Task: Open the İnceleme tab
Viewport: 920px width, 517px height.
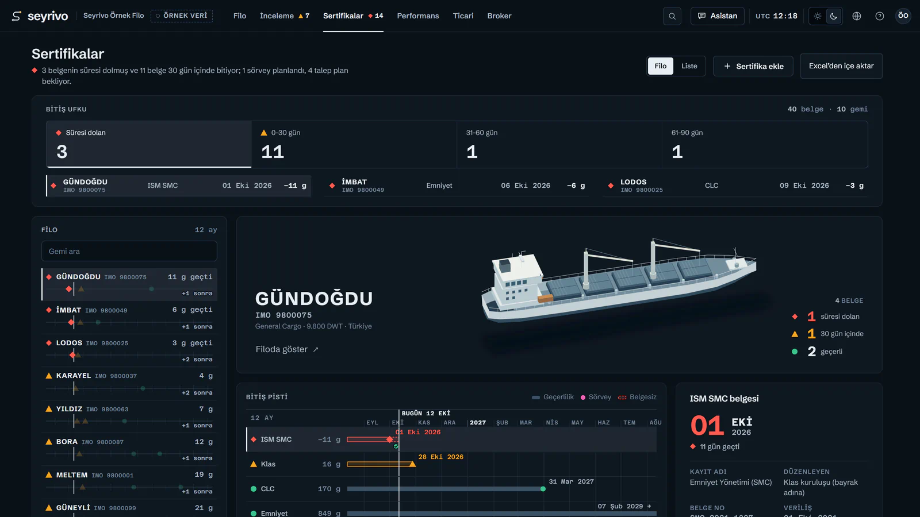Action: (x=285, y=16)
